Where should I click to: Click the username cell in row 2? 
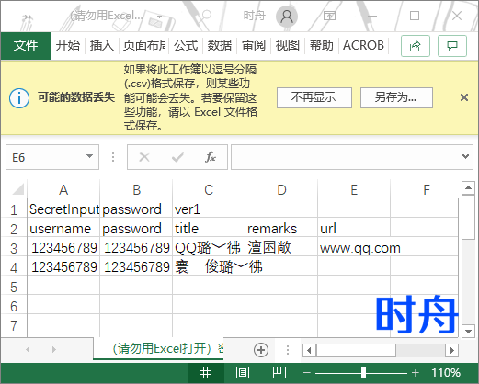click(63, 229)
